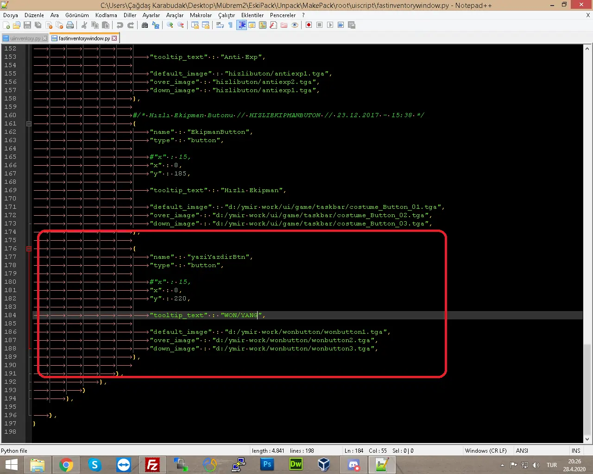The image size is (593, 474).
Task: Open the Document Map icon
Action: point(263,25)
